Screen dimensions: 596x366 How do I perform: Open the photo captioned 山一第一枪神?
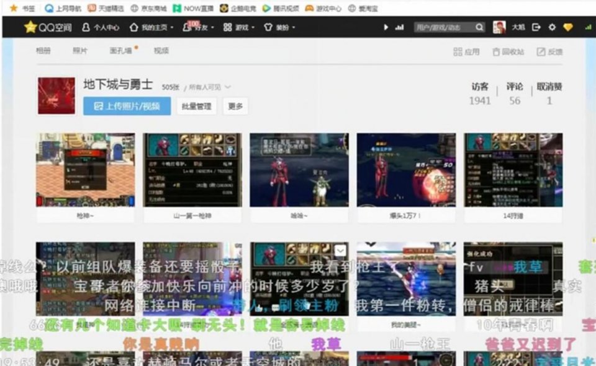coord(192,170)
